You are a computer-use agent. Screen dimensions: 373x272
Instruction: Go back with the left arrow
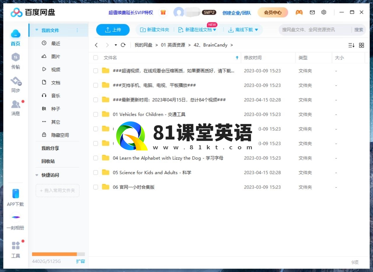click(x=96, y=45)
